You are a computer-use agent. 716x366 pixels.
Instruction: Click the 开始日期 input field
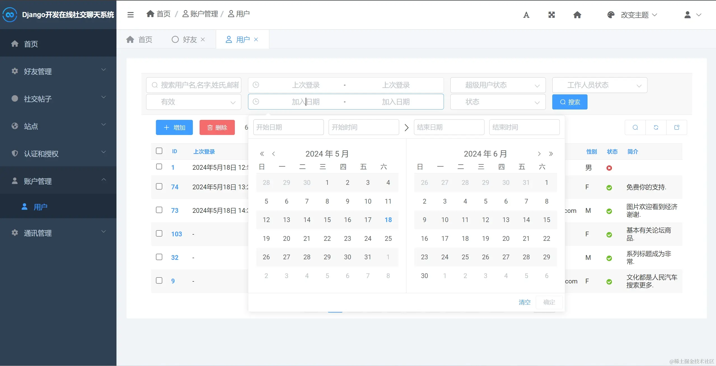click(288, 127)
